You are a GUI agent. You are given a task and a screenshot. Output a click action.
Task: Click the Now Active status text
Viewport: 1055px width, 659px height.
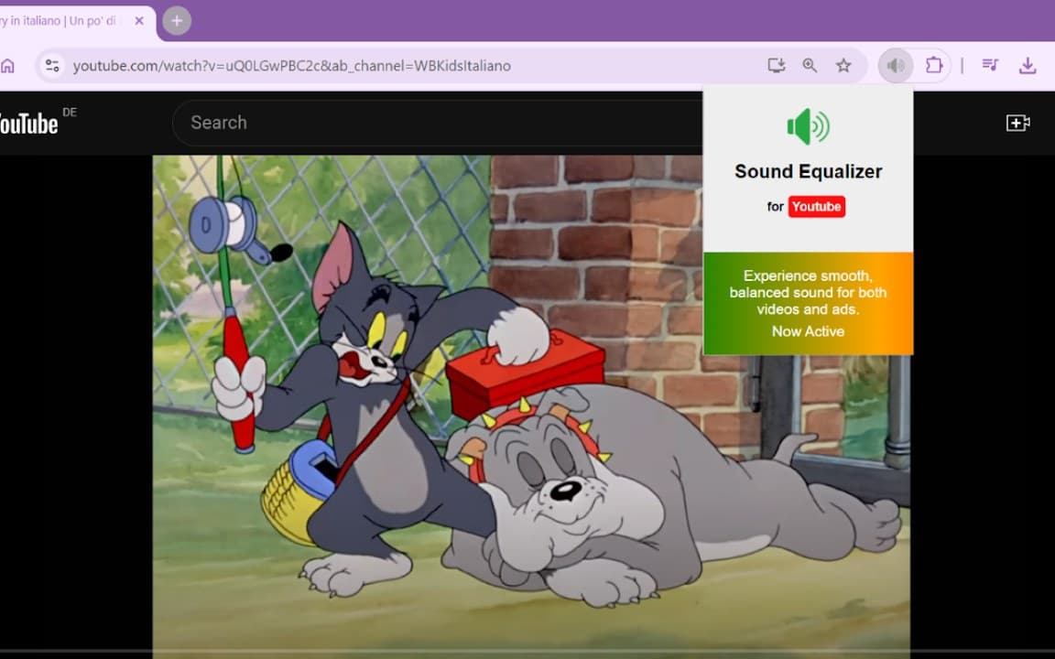point(808,330)
